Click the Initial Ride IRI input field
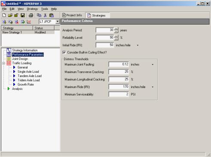 coord(105,45)
